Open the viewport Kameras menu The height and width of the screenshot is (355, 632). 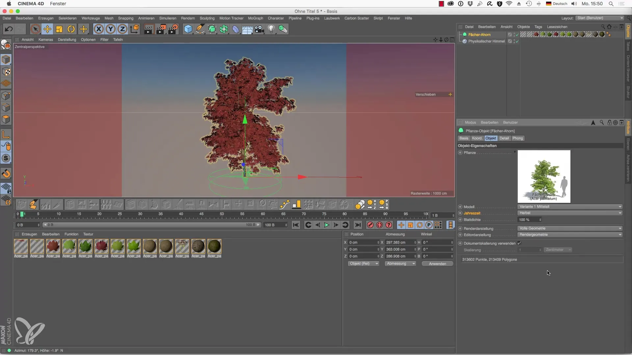[45, 40]
